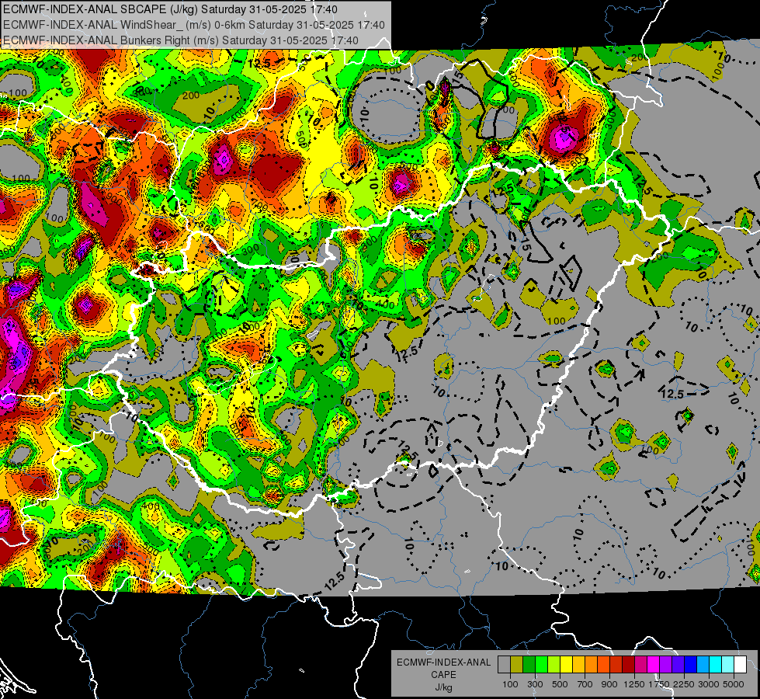This screenshot has height=699, width=760.
Task: Select the Bunkers Right layer title line
Action: click(x=181, y=40)
